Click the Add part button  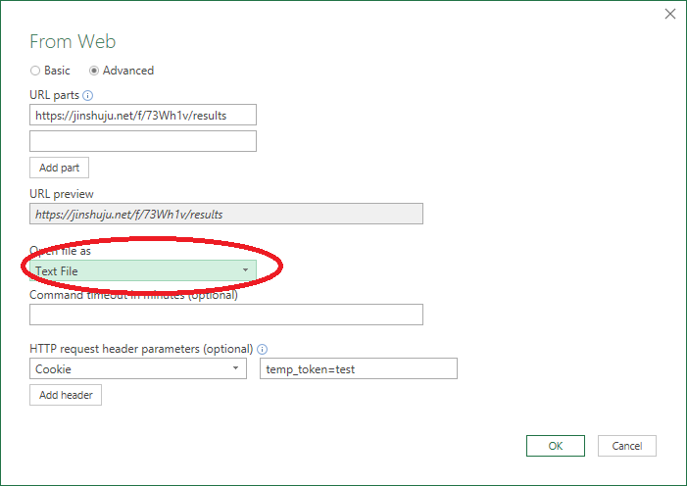click(59, 168)
